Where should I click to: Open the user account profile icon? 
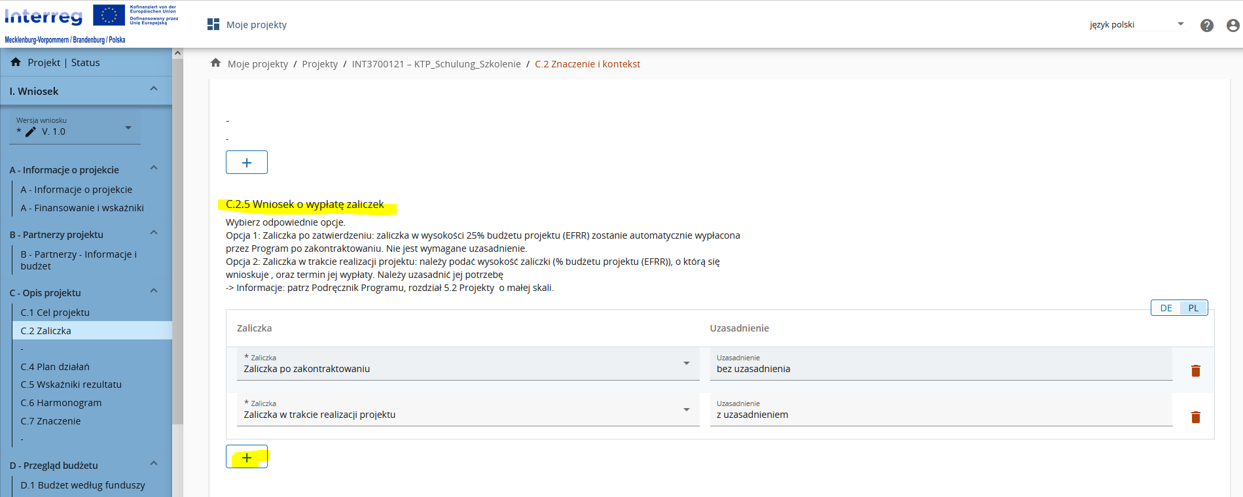[x=1233, y=26]
